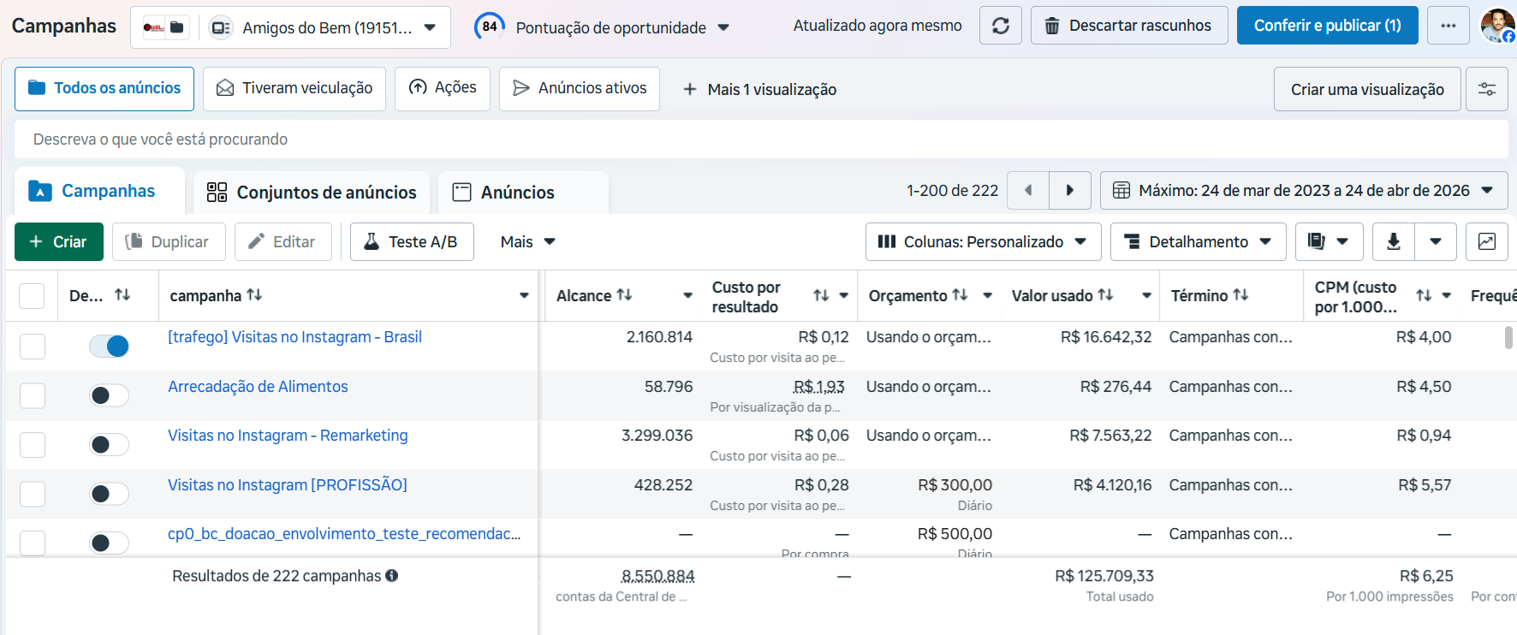1517x635 pixels.
Task: Sort by Valor usado column arrows
Action: [x=1105, y=295]
